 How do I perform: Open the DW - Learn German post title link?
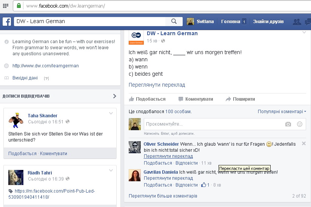(172, 33)
